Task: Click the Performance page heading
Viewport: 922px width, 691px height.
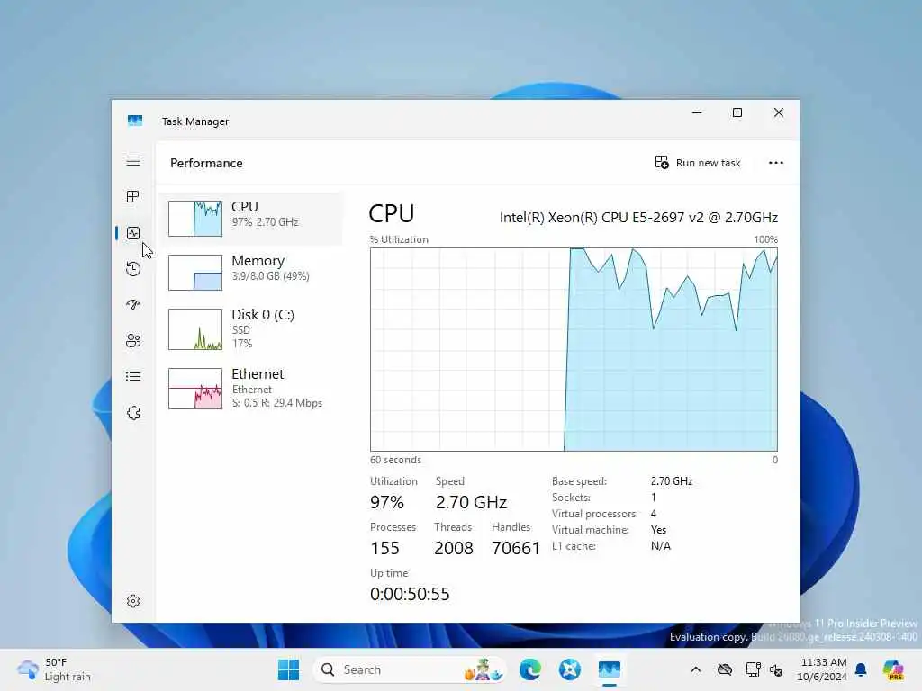Action: (x=206, y=164)
